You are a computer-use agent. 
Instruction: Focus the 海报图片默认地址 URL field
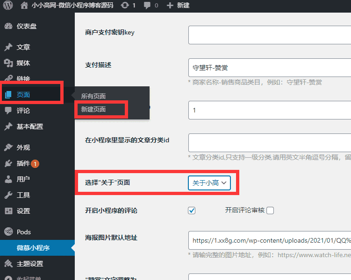(269, 241)
